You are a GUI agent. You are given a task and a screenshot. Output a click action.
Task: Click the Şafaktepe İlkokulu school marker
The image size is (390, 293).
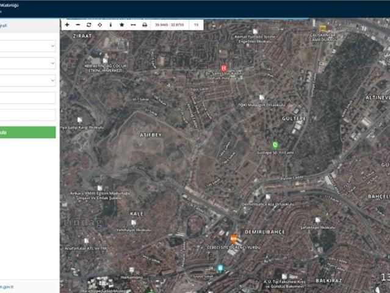317,220
